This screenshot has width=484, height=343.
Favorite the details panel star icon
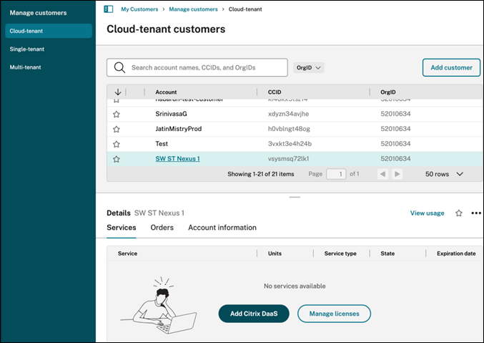pos(459,213)
